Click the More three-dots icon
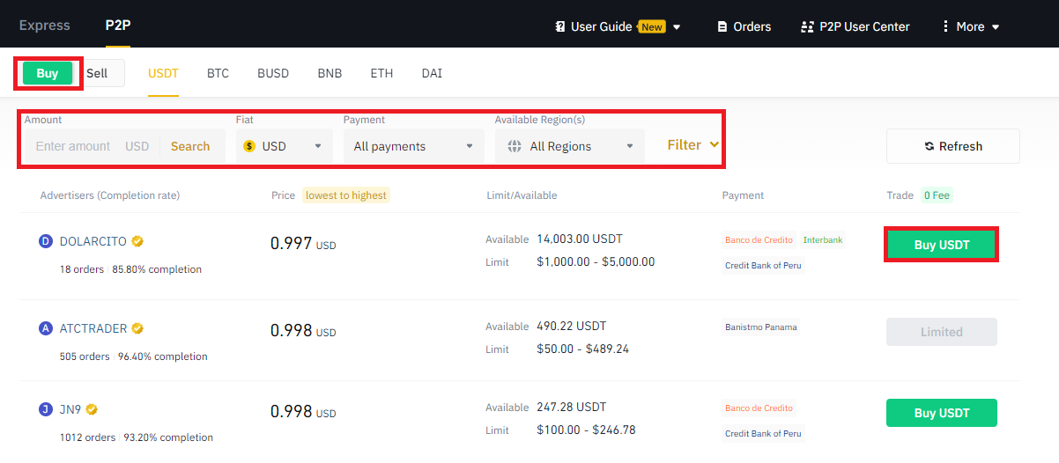Screen dimensions: 1059x463 [x=946, y=26]
